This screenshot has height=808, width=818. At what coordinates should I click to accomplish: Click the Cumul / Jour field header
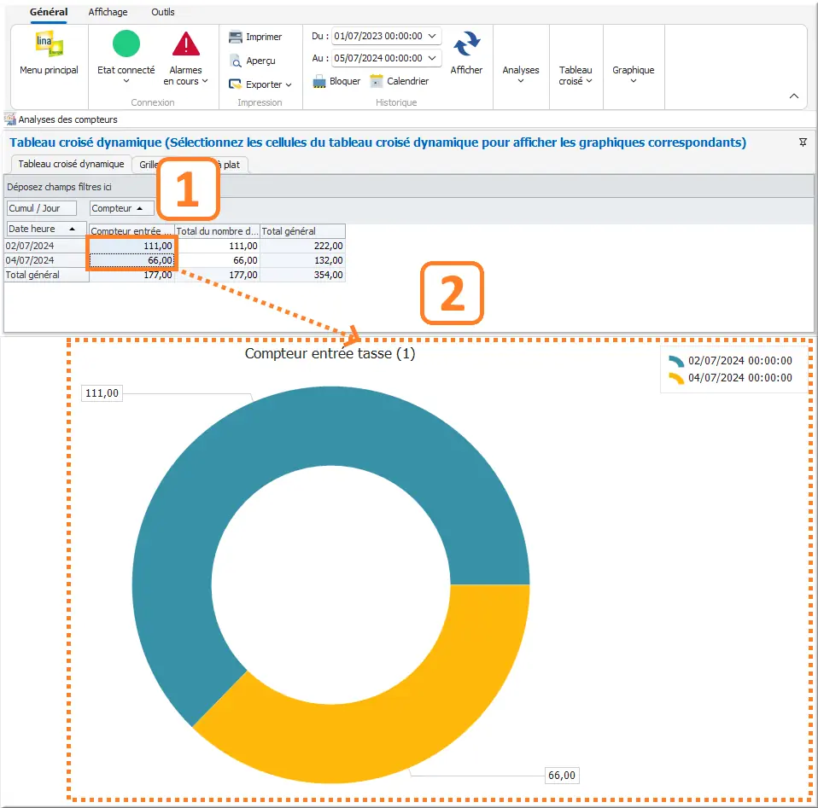pyautogui.click(x=42, y=208)
